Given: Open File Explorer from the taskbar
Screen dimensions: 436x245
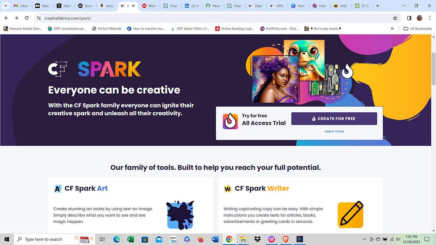Looking at the screenshot, I should click(x=243, y=239).
